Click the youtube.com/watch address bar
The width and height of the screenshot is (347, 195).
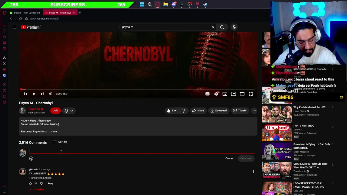point(44,19)
